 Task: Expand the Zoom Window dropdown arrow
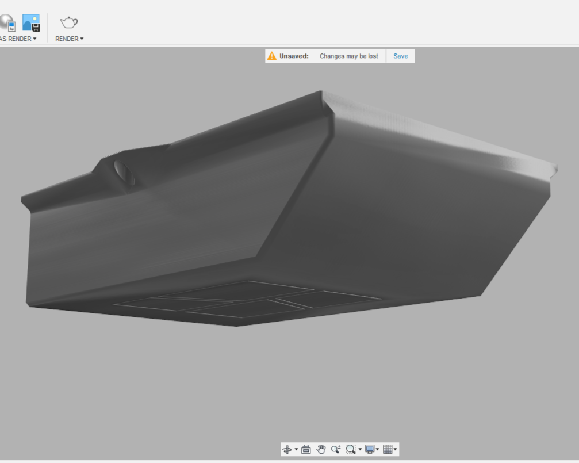click(360, 449)
